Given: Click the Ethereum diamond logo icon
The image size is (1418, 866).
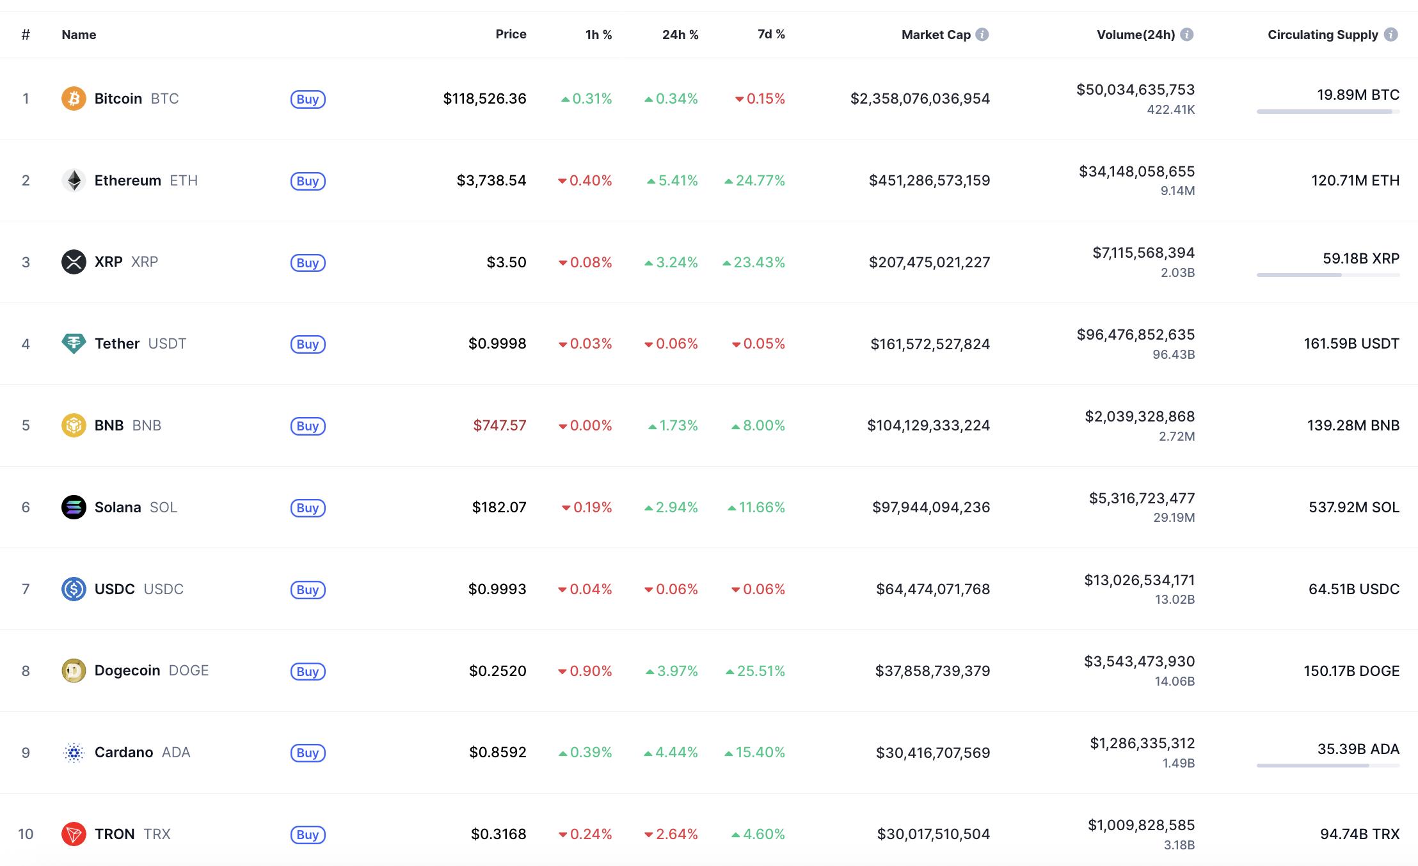Looking at the screenshot, I should click(74, 180).
